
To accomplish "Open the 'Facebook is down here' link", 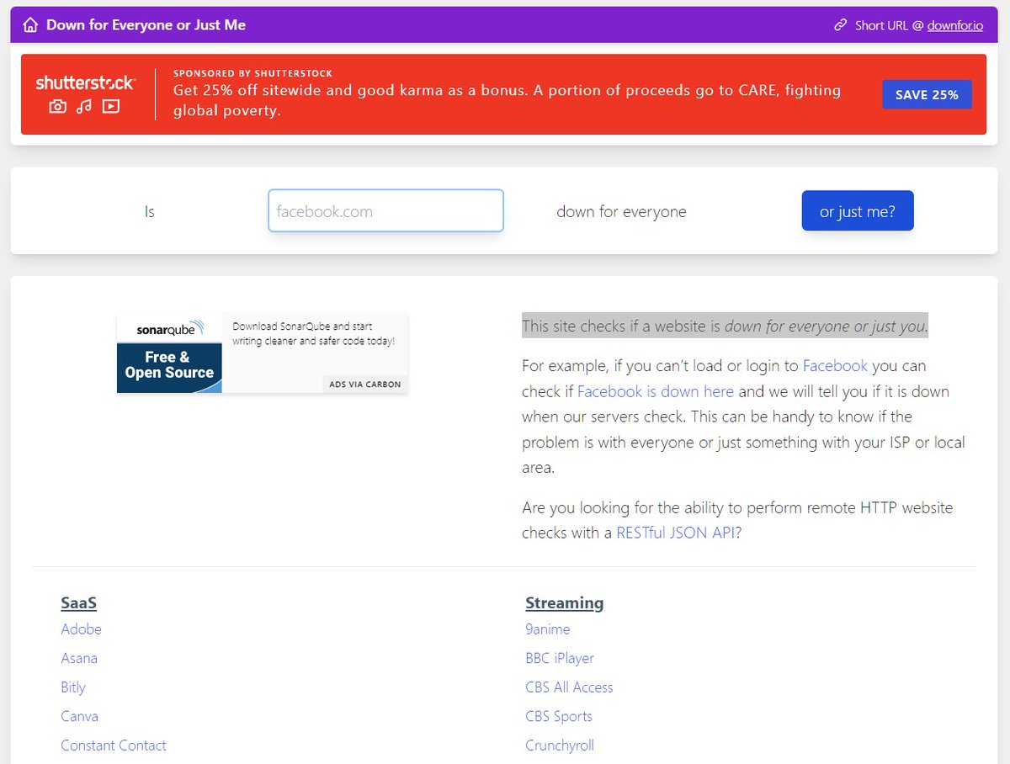I will coord(656,391).
